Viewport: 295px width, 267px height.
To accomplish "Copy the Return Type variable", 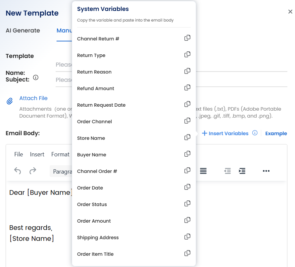I will click(187, 55).
